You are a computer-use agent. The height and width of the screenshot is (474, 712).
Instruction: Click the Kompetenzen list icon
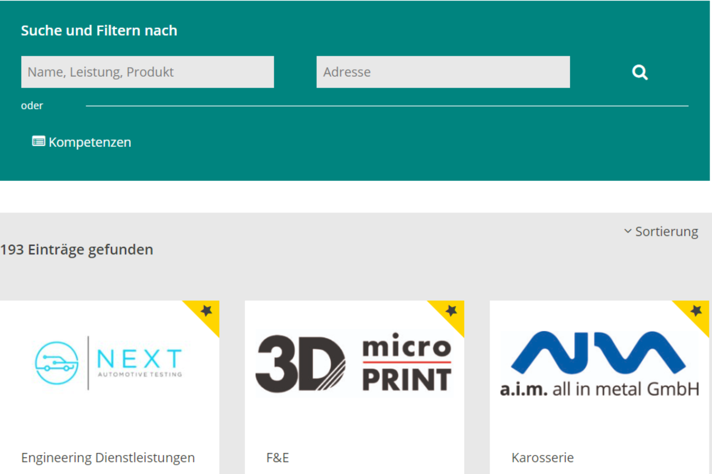coord(38,141)
